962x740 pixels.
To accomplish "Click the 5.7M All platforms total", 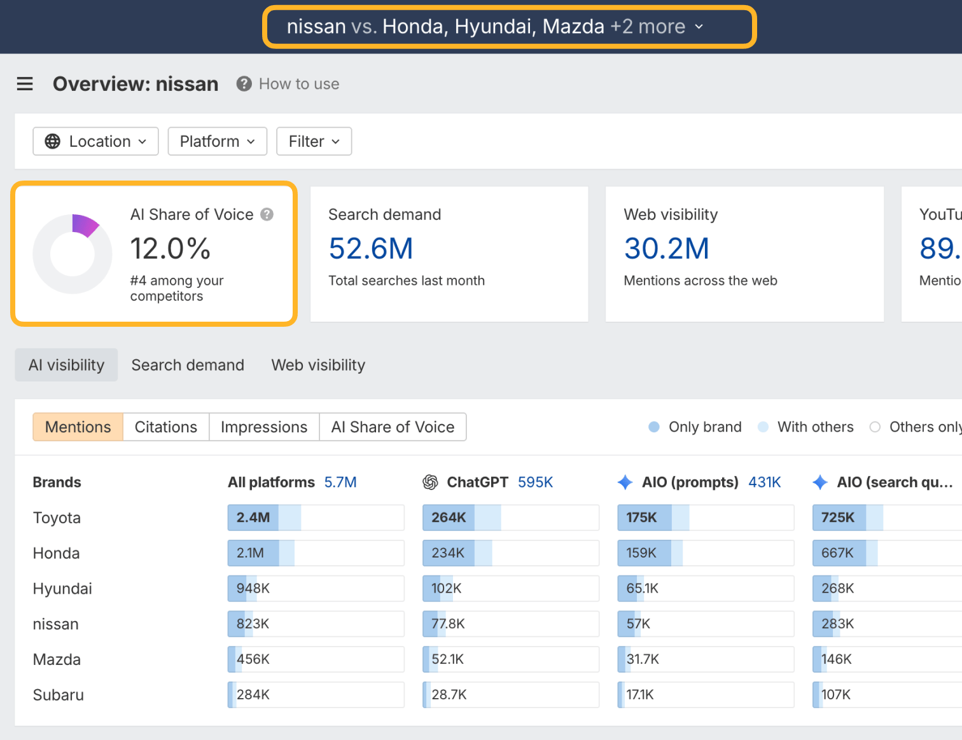I will (340, 483).
